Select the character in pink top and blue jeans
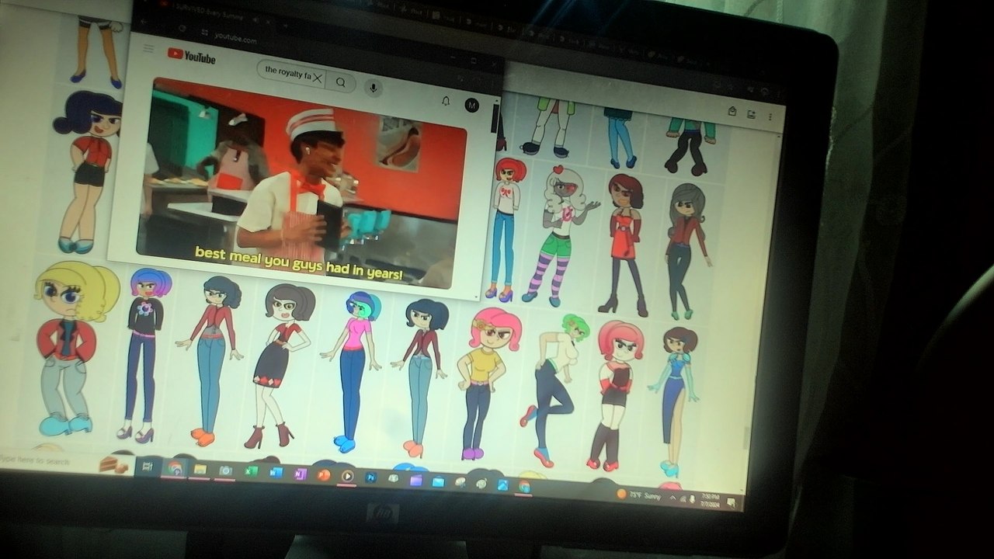 [354, 371]
